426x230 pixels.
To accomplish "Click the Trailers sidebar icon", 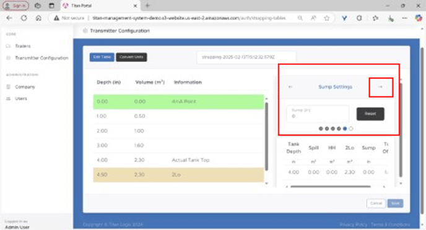I will click(9, 46).
